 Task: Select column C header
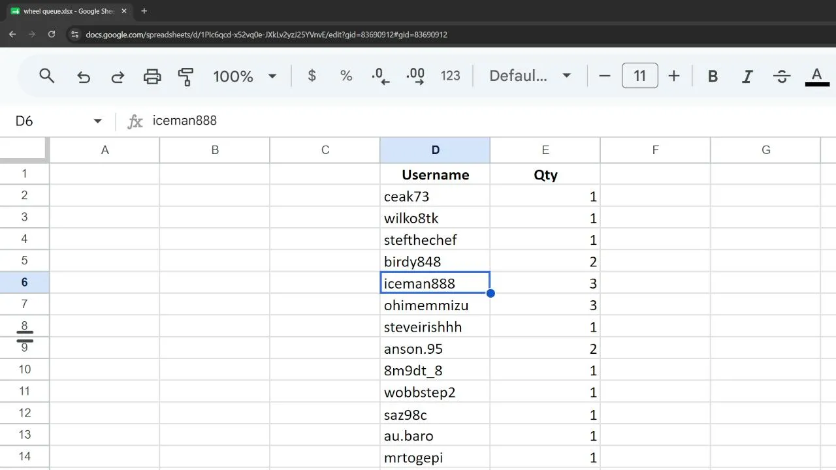(x=325, y=150)
